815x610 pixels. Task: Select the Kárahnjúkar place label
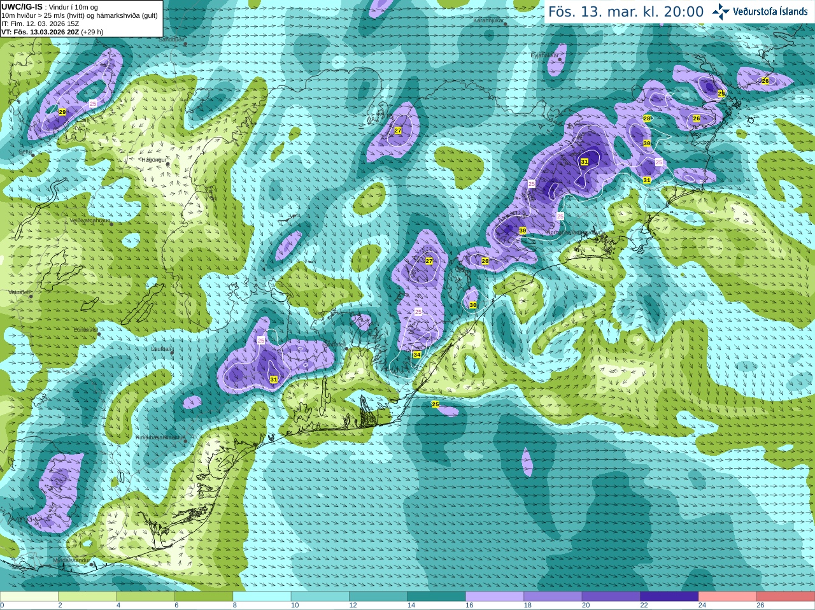[488, 20]
